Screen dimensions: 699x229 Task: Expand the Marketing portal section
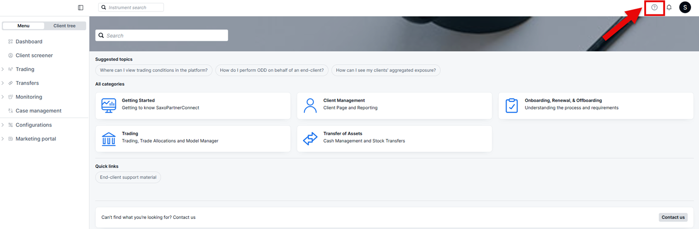pyautogui.click(x=36, y=139)
